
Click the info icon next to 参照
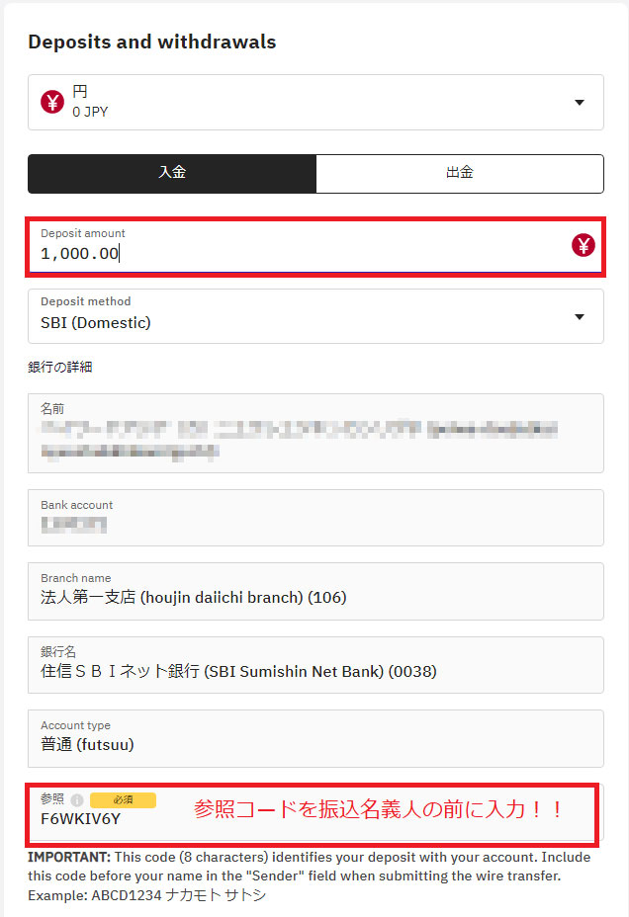77,799
